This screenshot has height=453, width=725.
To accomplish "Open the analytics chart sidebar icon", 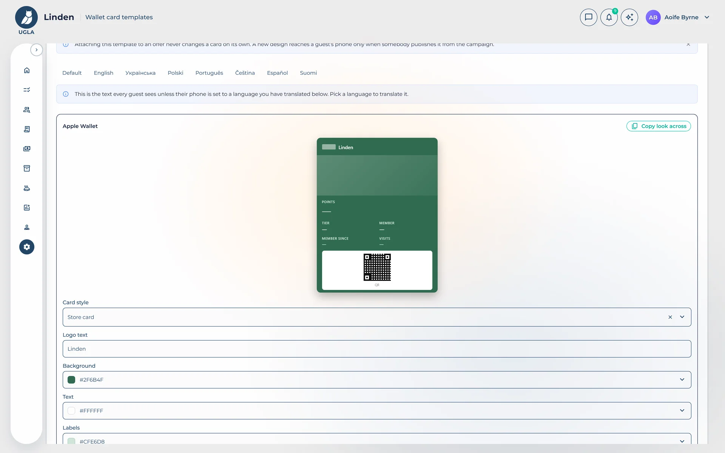I will coord(27,208).
